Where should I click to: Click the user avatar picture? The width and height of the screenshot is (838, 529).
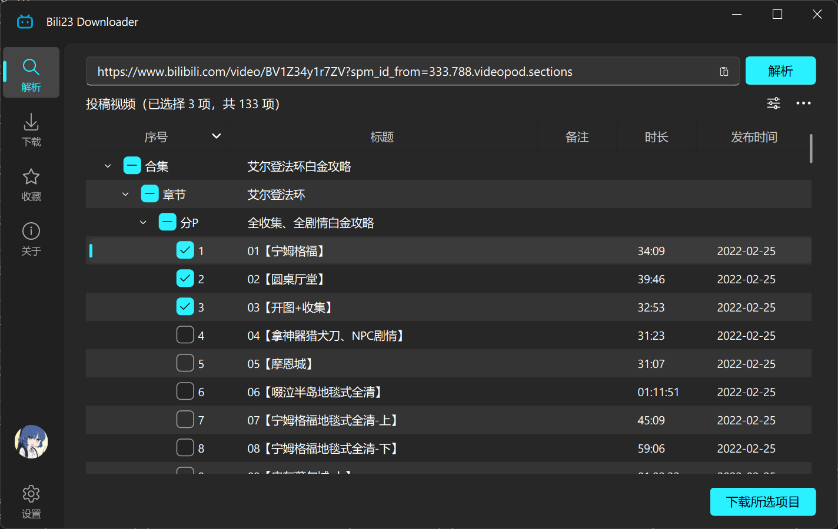[31, 441]
